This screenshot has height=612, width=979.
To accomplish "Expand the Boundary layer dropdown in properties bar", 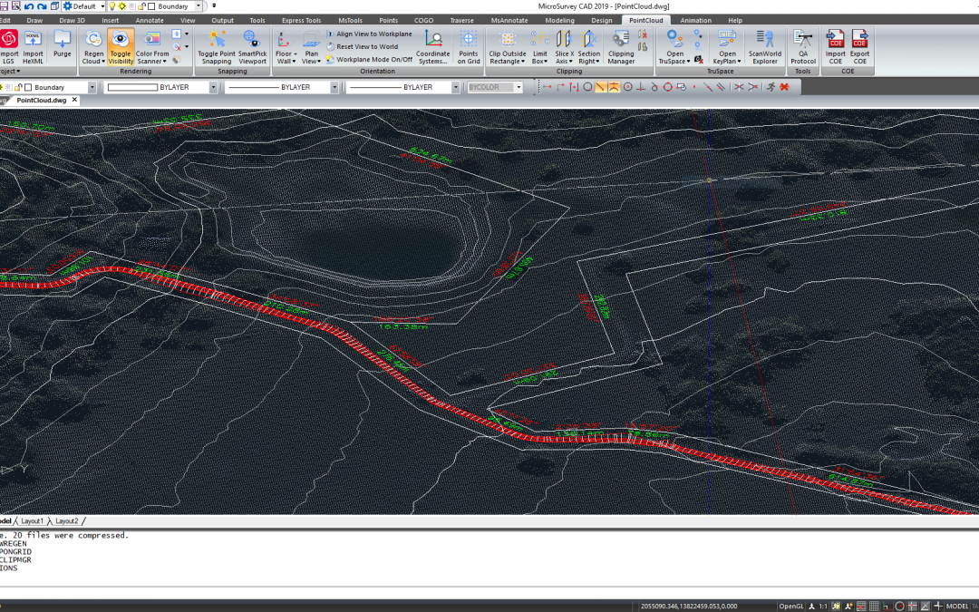I will 92,88.
